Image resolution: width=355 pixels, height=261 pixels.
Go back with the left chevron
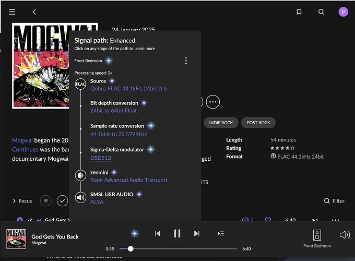[x=34, y=12]
